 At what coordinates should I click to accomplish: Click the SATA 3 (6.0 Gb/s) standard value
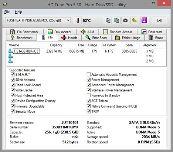coord(144,122)
